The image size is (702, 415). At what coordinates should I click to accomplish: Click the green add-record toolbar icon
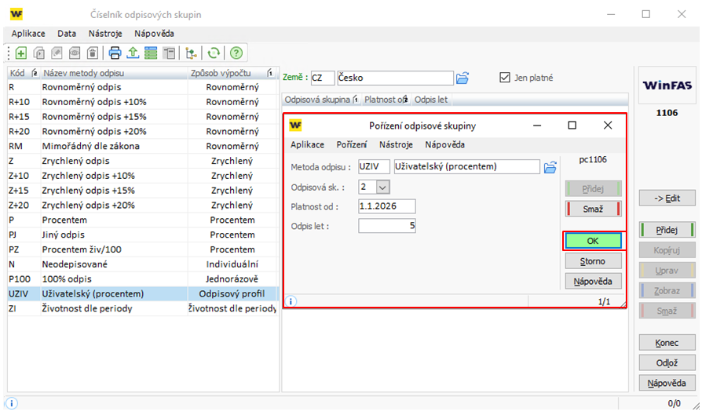(20, 53)
